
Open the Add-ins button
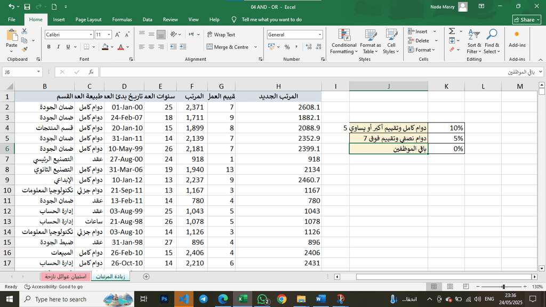(x=517, y=38)
